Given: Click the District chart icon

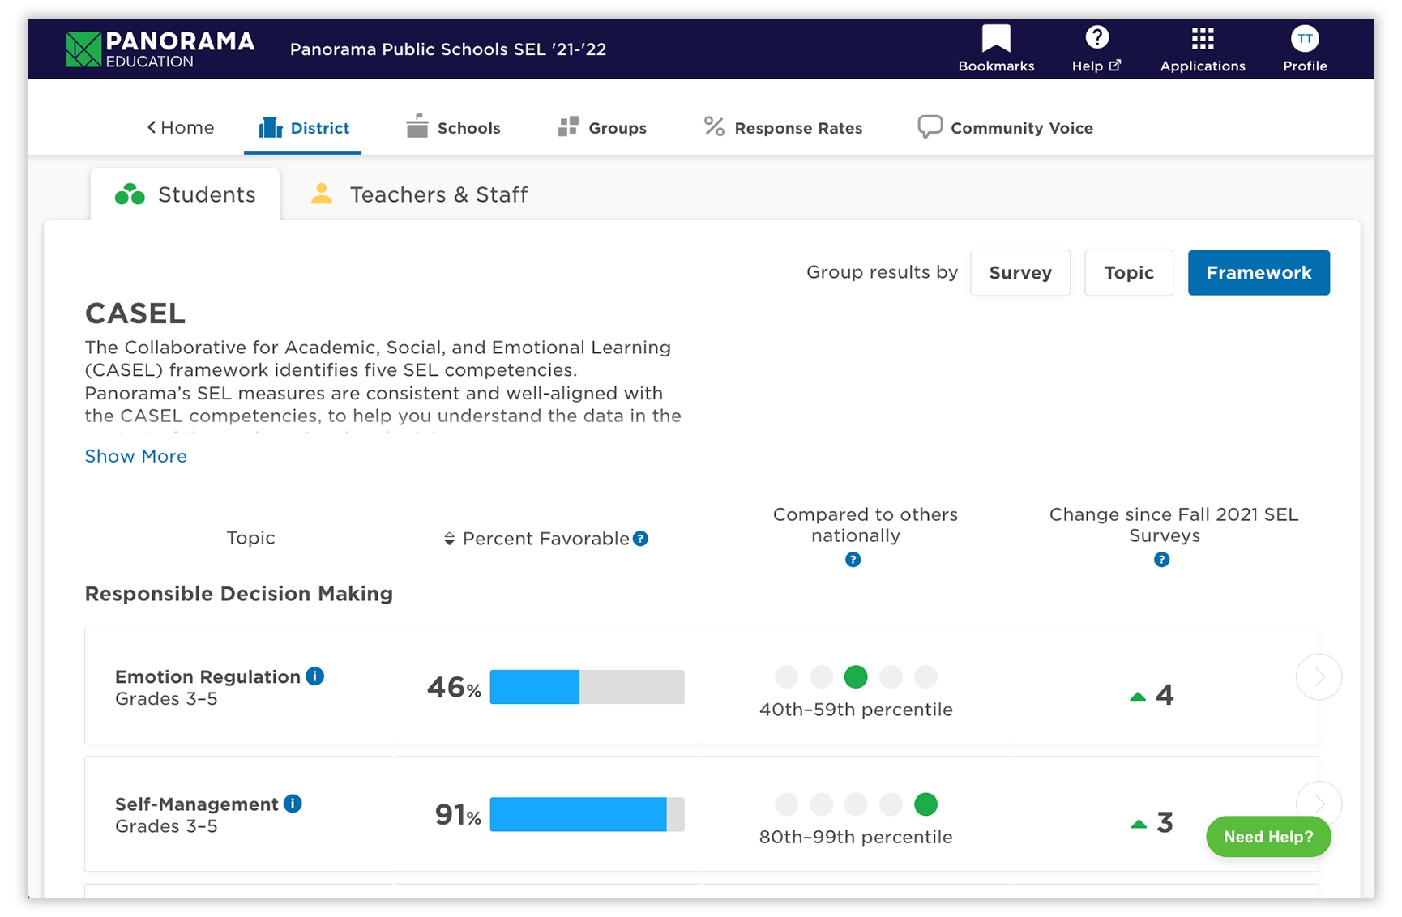Looking at the screenshot, I should tap(271, 127).
